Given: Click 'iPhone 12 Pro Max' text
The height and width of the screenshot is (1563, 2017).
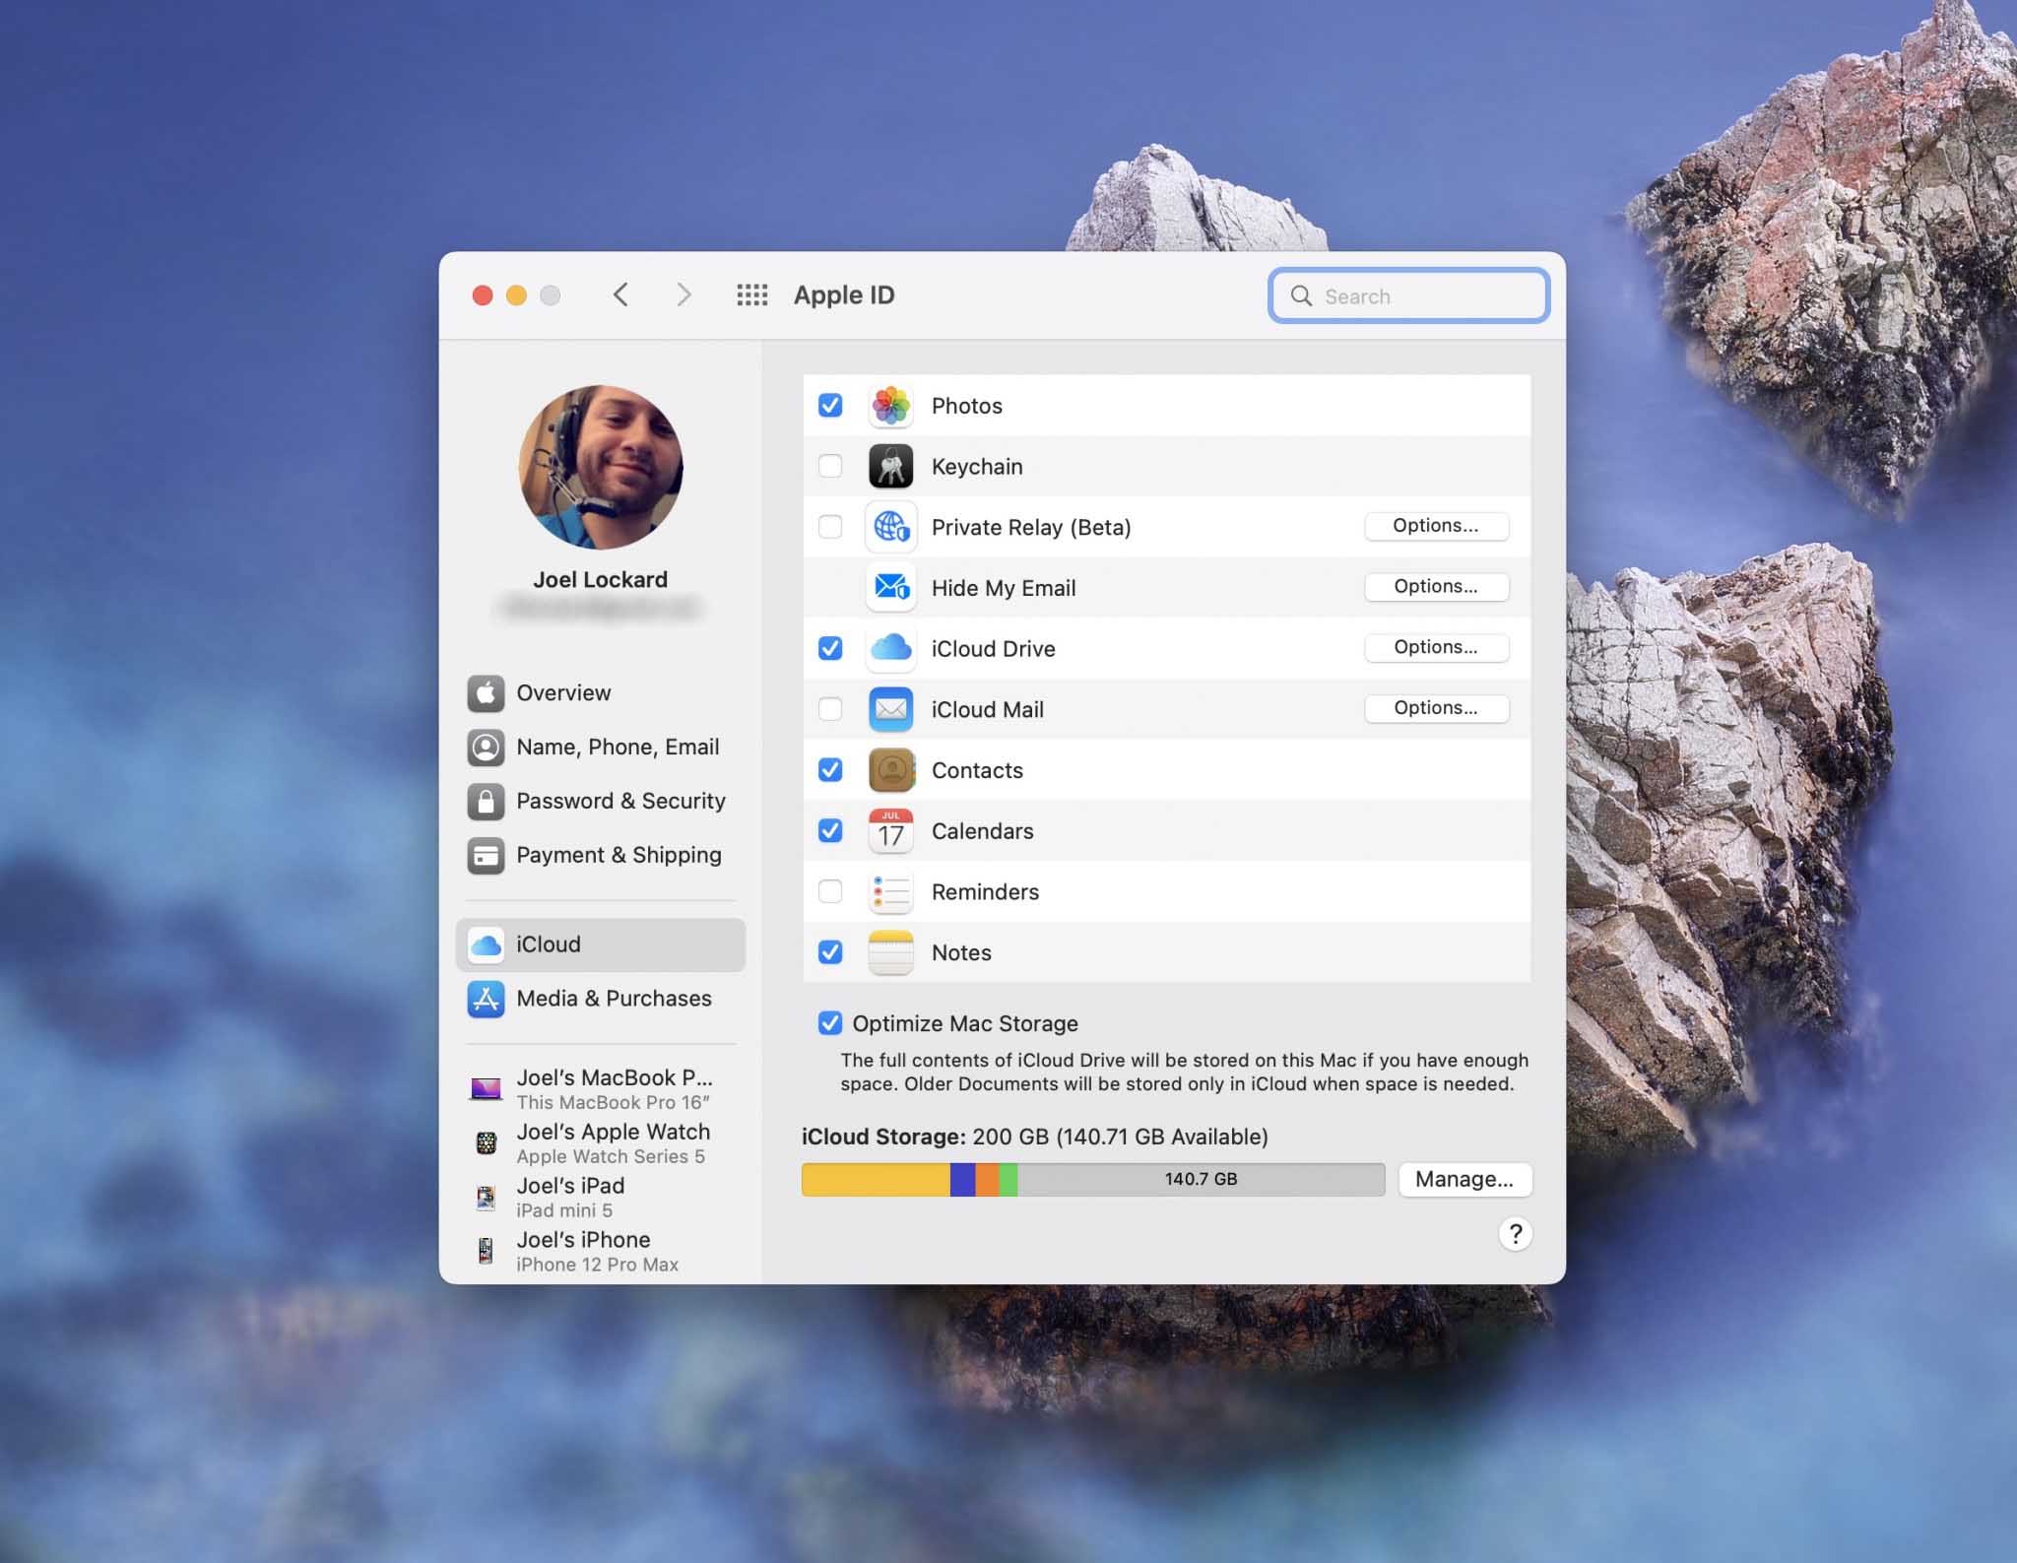Looking at the screenshot, I should pyautogui.click(x=598, y=1265).
